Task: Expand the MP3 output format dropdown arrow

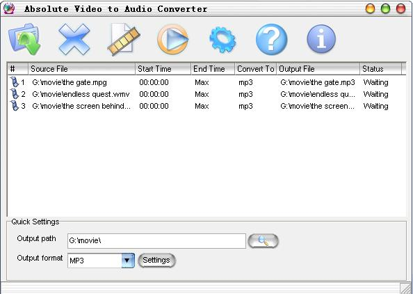Action: pos(128,261)
